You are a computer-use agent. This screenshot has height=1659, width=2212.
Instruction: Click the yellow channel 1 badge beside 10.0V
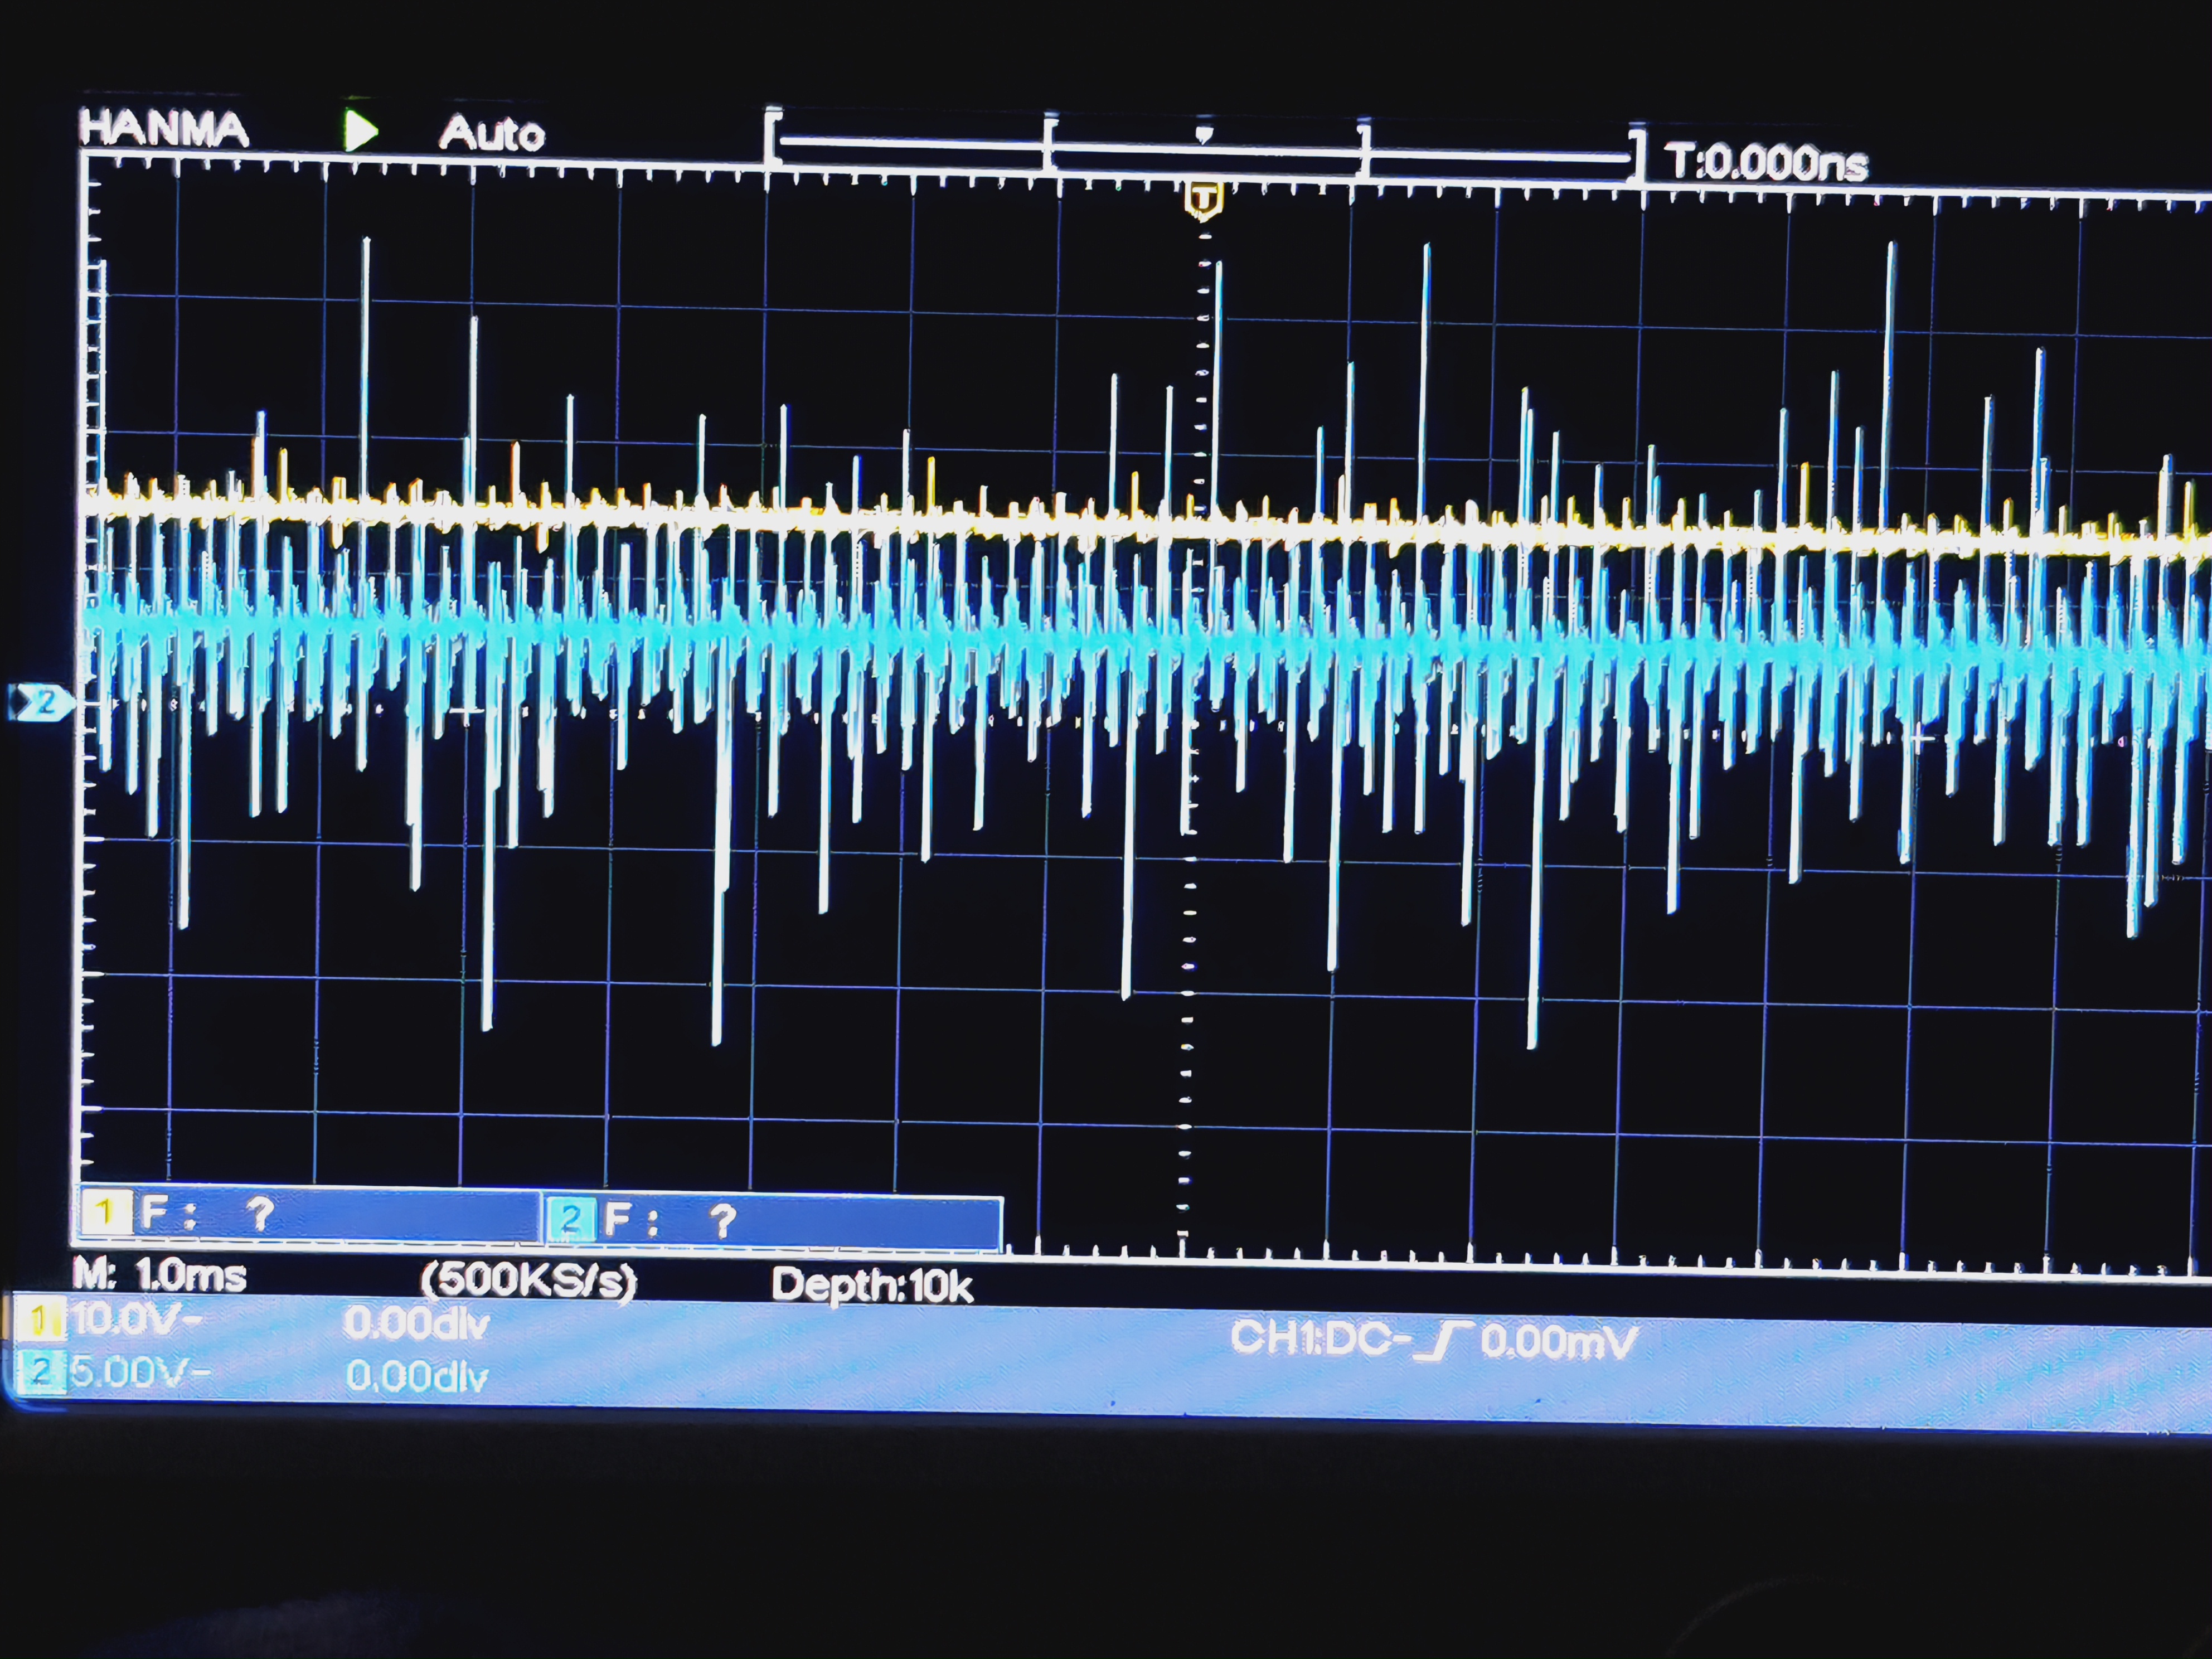pyautogui.click(x=40, y=1320)
